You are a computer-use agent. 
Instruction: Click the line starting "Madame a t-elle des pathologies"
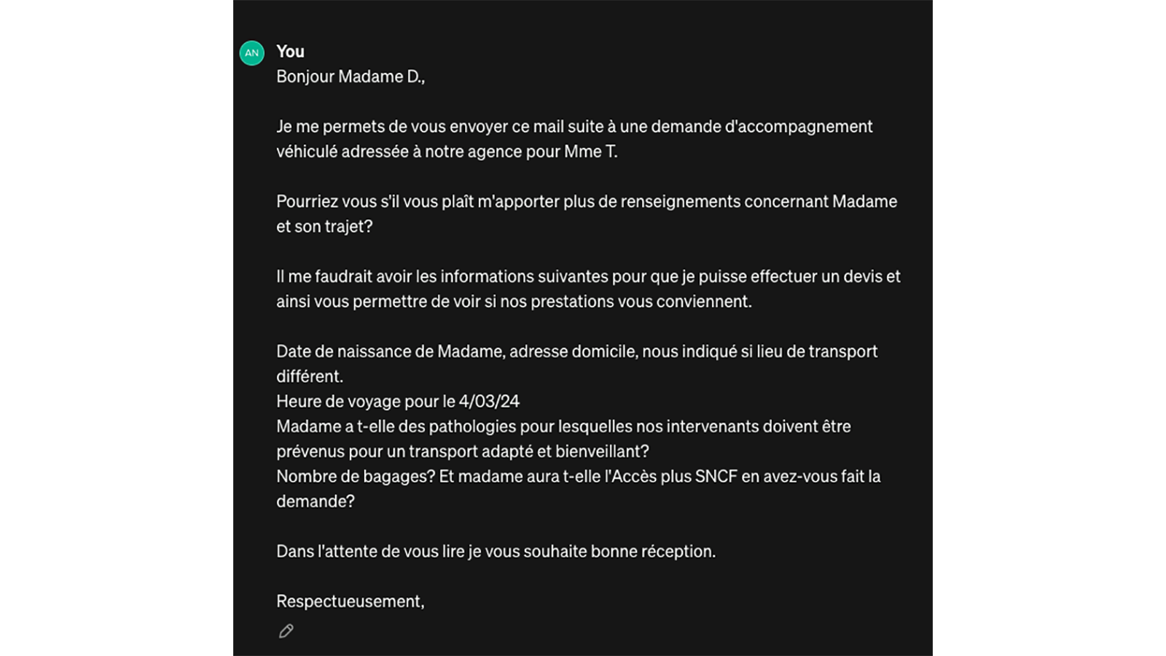[563, 426]
